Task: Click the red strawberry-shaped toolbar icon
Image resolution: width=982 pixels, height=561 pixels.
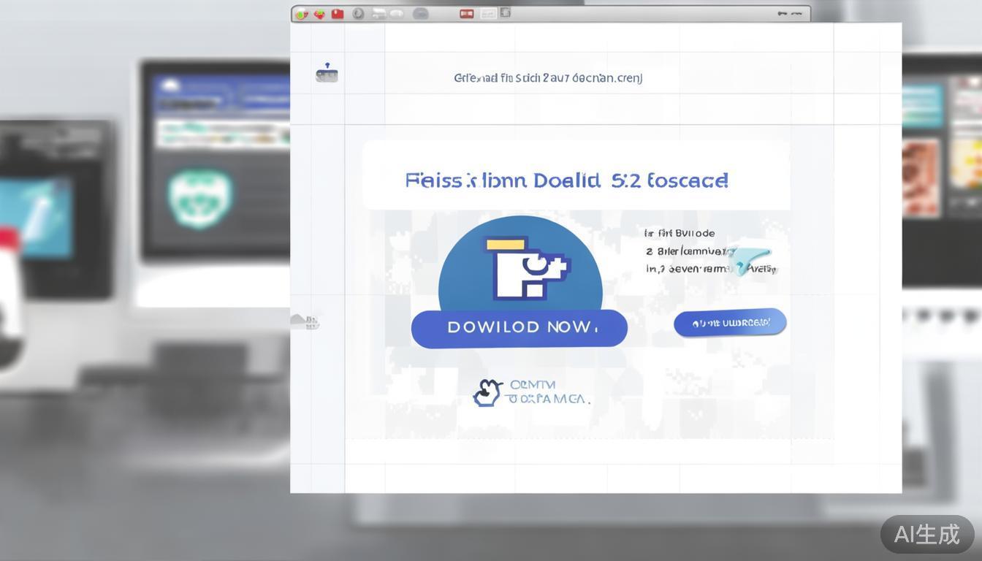Action: (319, 14)
